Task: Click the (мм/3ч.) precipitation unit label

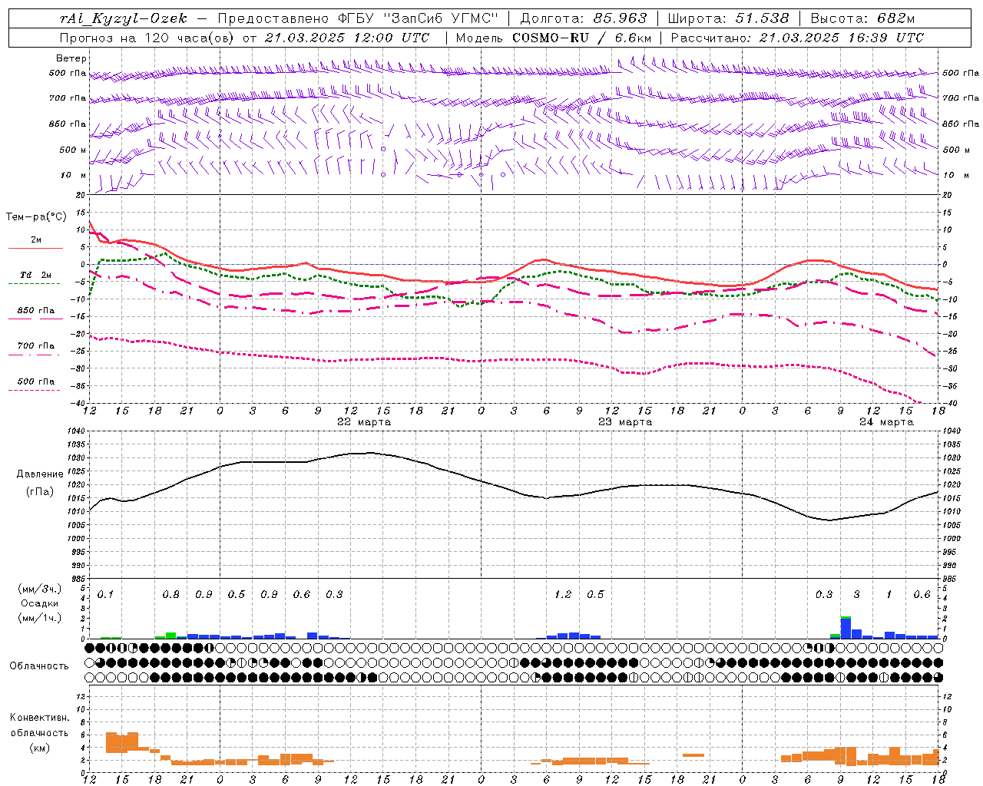Action: [40, 589]
